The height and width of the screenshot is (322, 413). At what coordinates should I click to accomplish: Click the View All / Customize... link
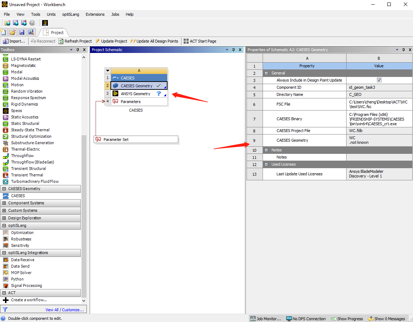pos(65,310)
